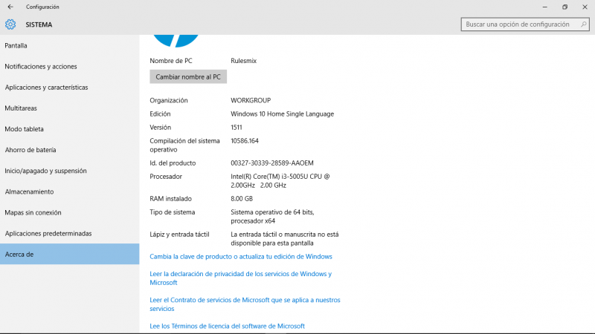595x334 pixels.
Task: Select the Acerca de section
Action: [69, 254]
